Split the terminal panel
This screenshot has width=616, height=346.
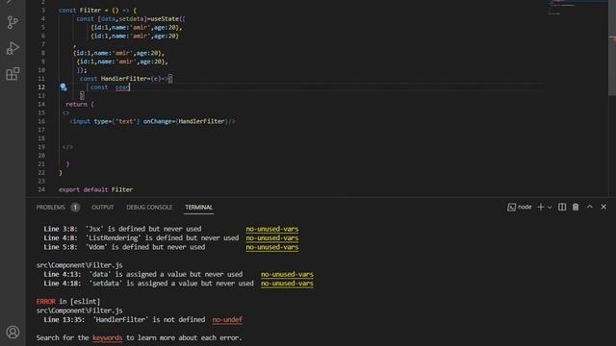pyautogui.click(x=562, y=208)
